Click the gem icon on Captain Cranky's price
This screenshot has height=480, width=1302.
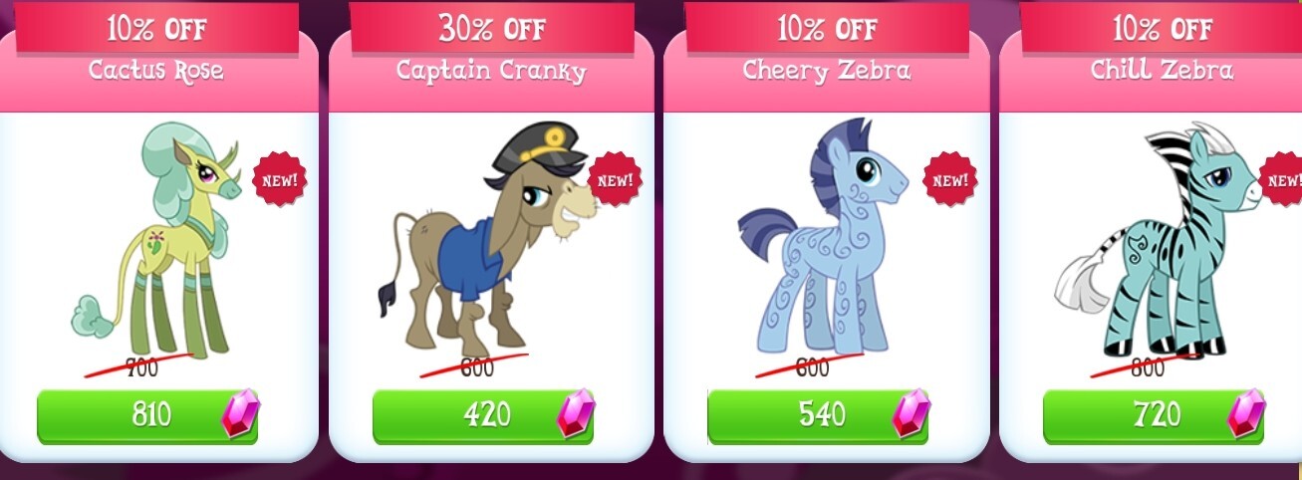click(x=575, y=413)
